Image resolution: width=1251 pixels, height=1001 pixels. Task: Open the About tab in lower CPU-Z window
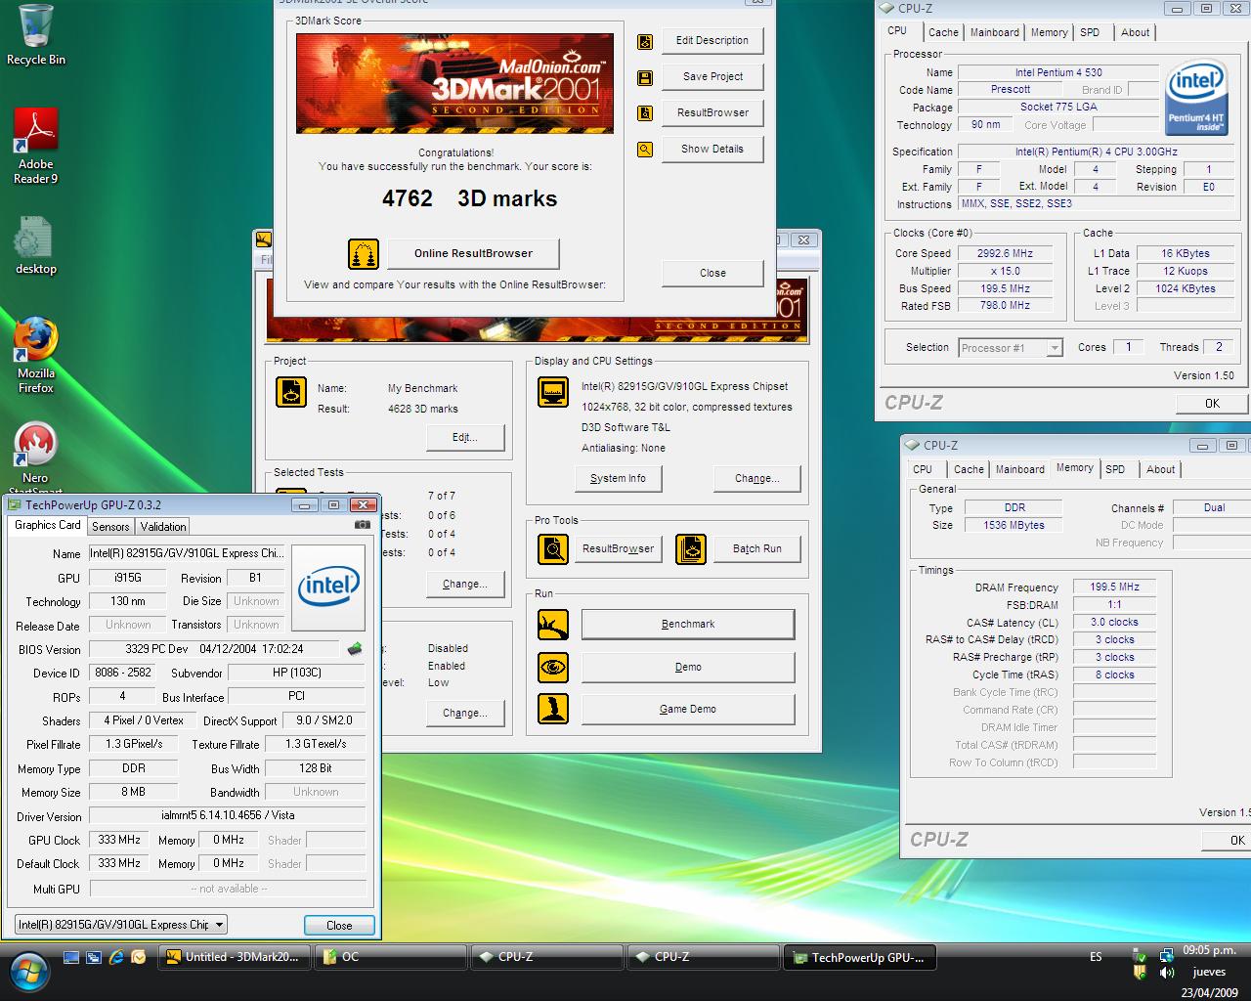coord(1160,469)
